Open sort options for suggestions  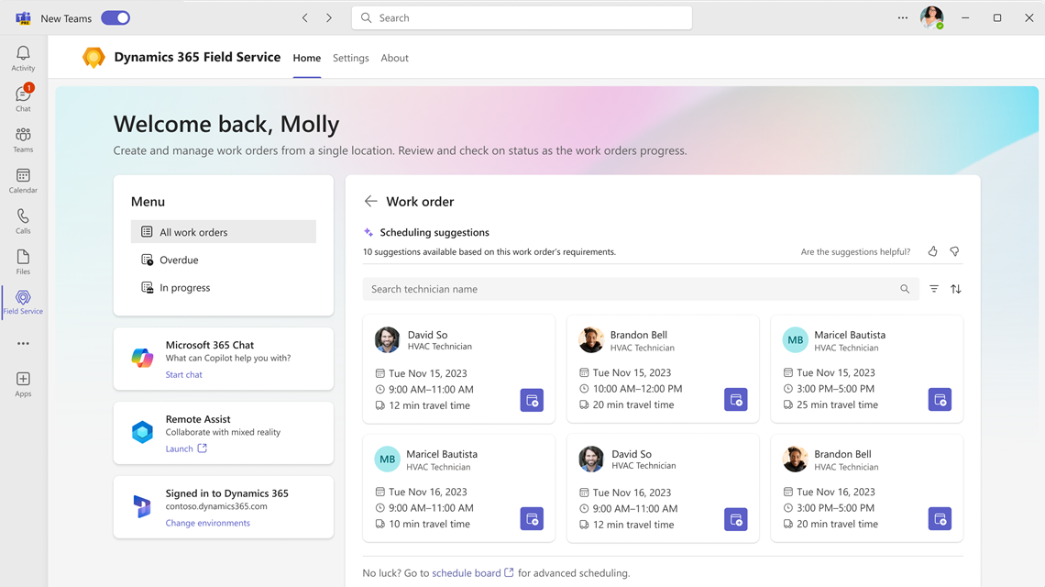pos(956,289)
